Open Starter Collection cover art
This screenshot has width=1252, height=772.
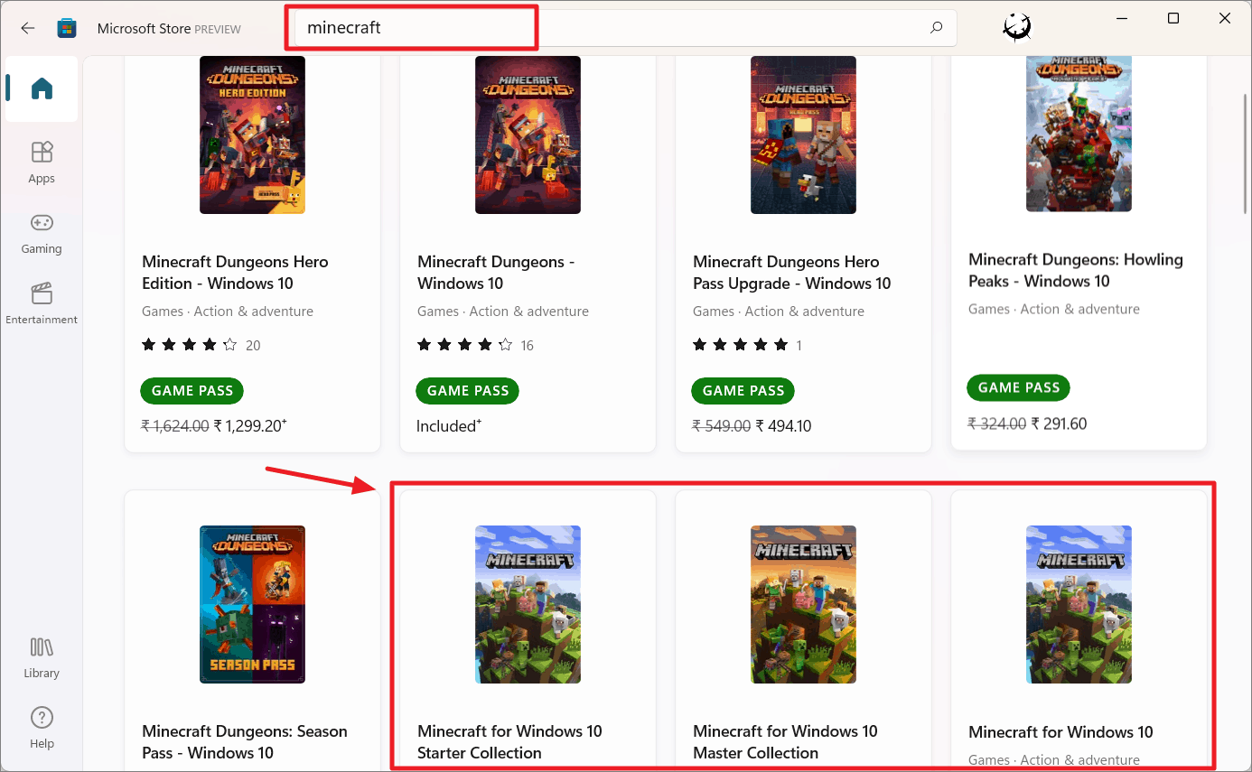tap(528, 604)
